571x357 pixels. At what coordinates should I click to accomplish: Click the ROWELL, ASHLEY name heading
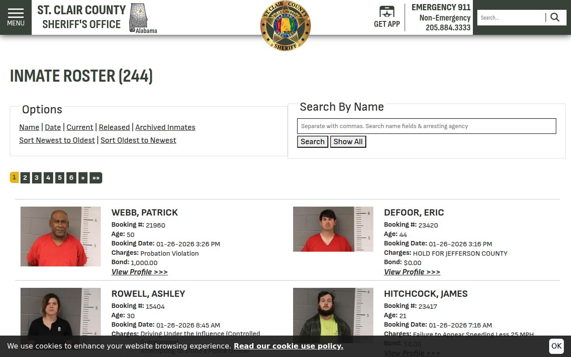148,294
